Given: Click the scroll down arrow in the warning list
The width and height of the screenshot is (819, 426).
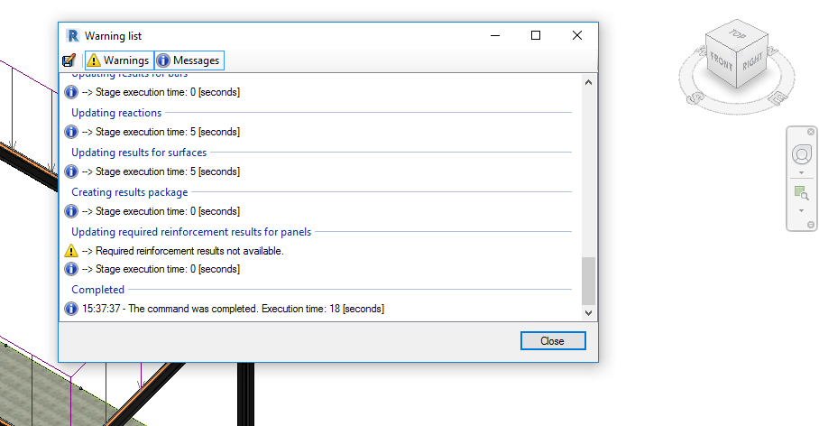Looking at the screenshot, I should [588, 313].
